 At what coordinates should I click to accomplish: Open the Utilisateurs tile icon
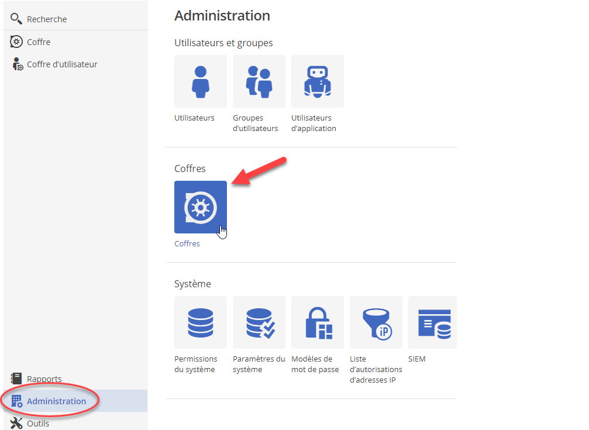[200, 81]
